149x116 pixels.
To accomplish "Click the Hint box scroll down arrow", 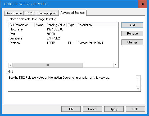I will (138, 89).
